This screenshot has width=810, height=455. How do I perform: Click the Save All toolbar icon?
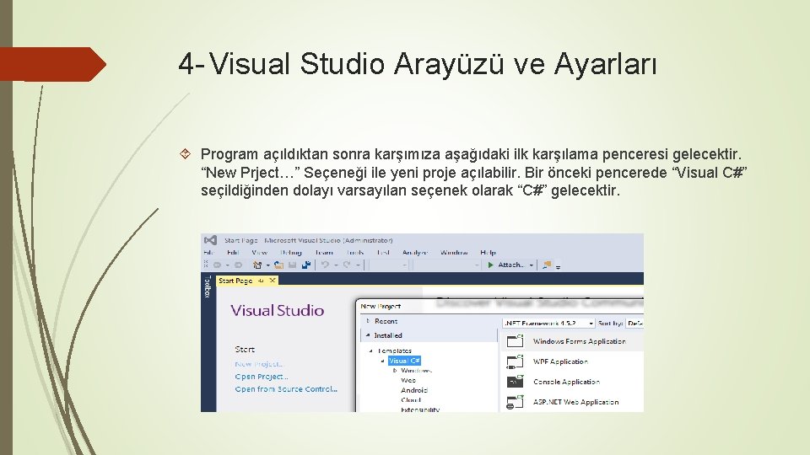click(306, 265)
